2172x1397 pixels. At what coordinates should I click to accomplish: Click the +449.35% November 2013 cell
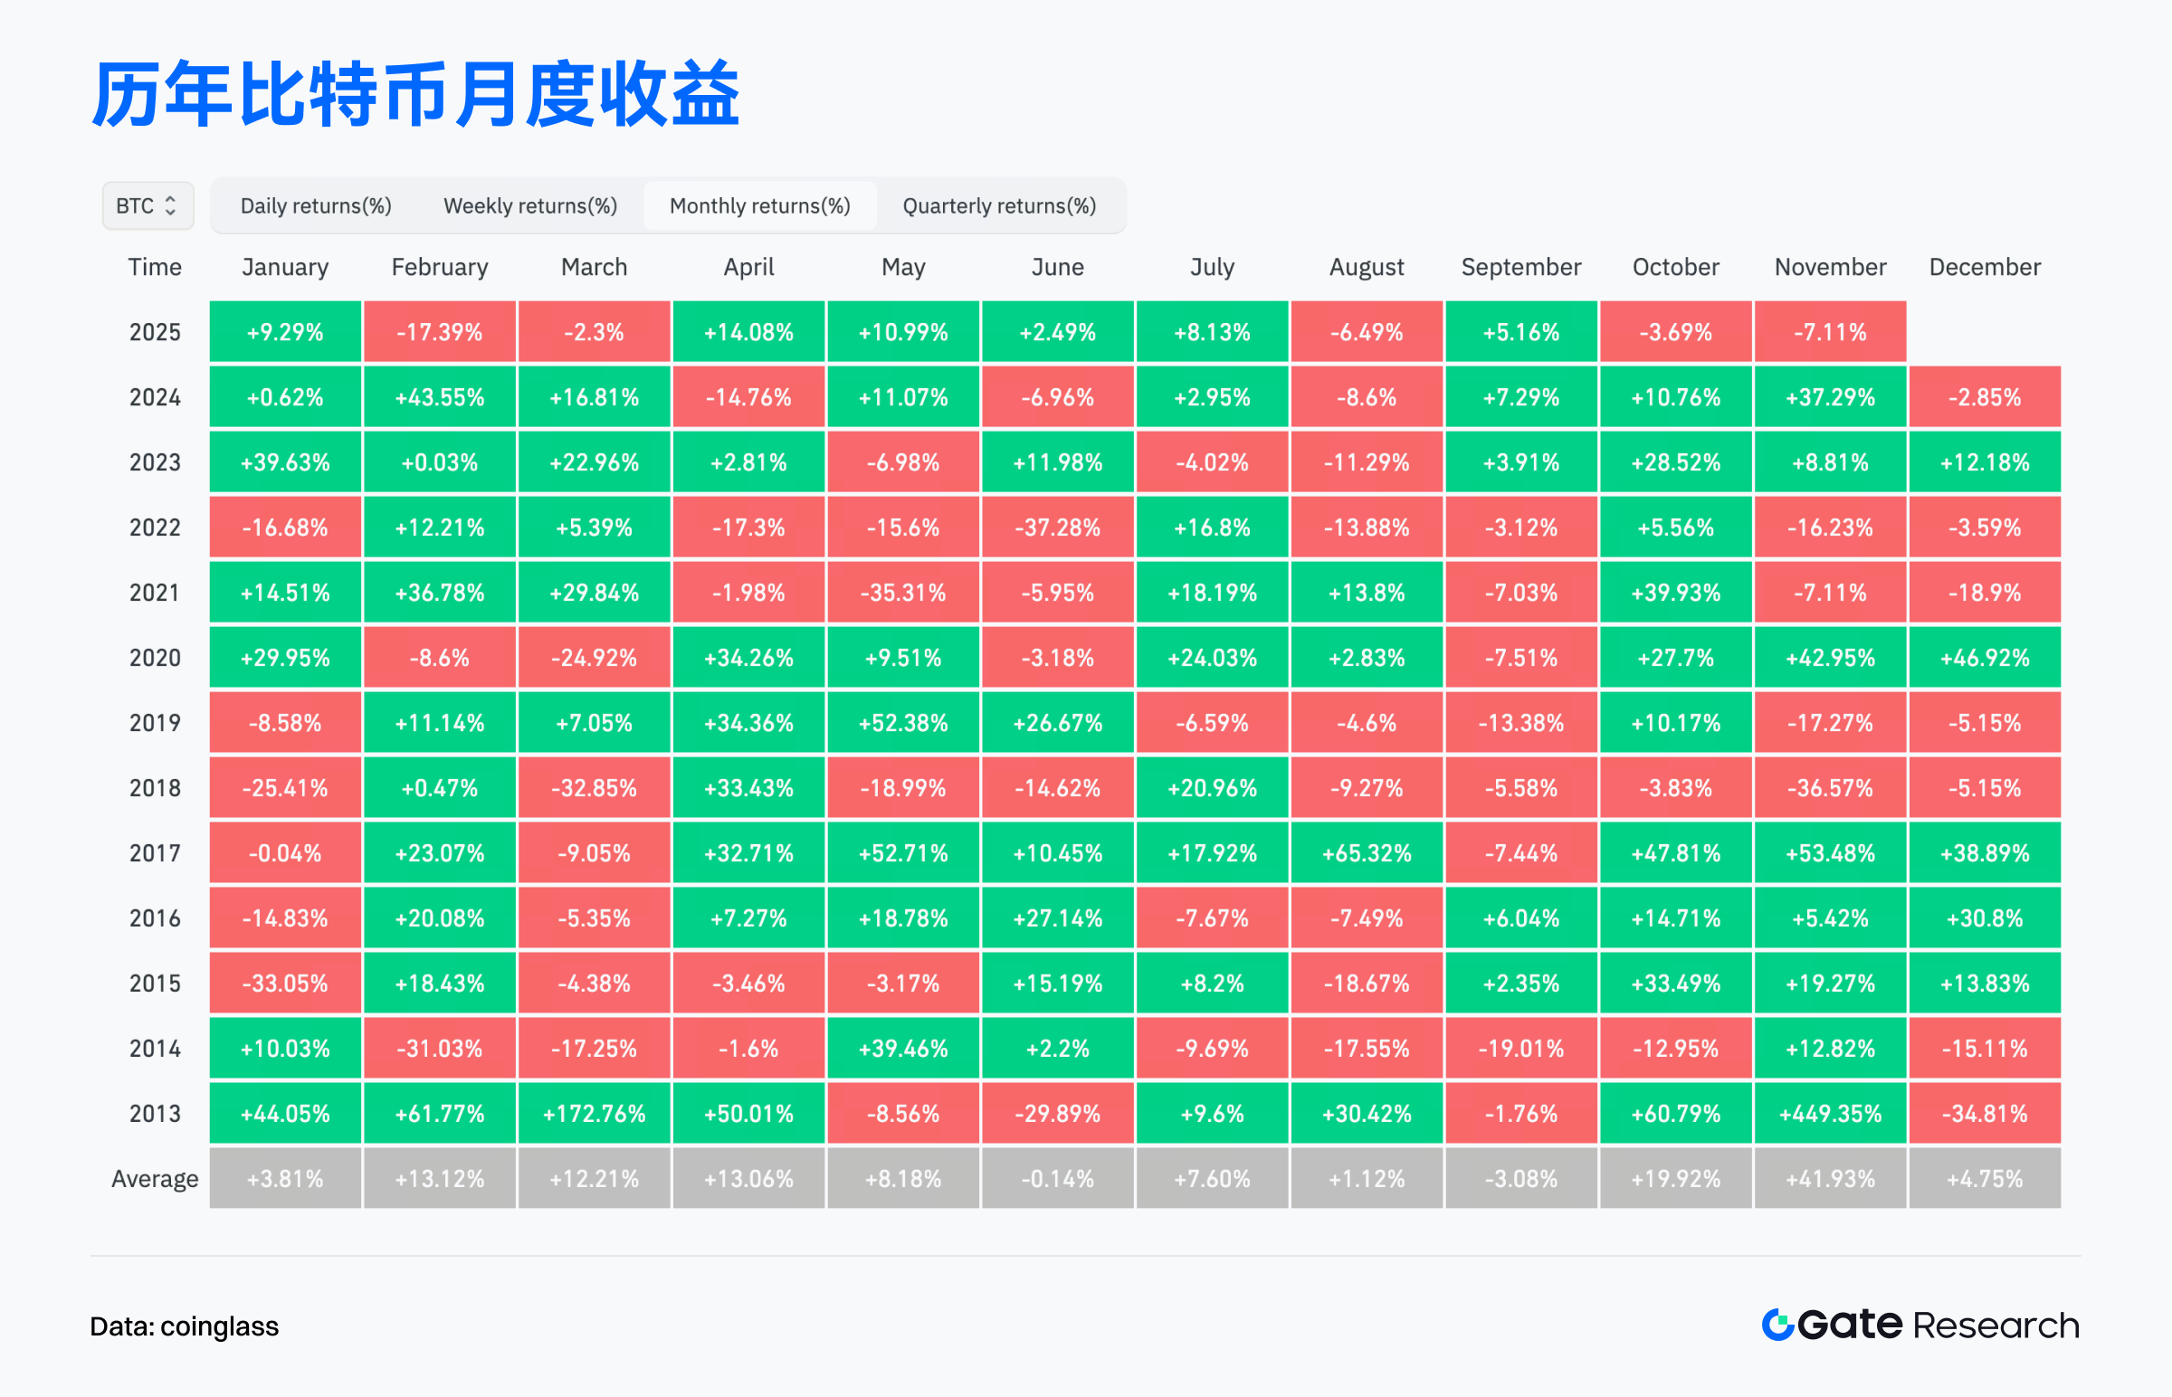(x=1830, y=1113)
